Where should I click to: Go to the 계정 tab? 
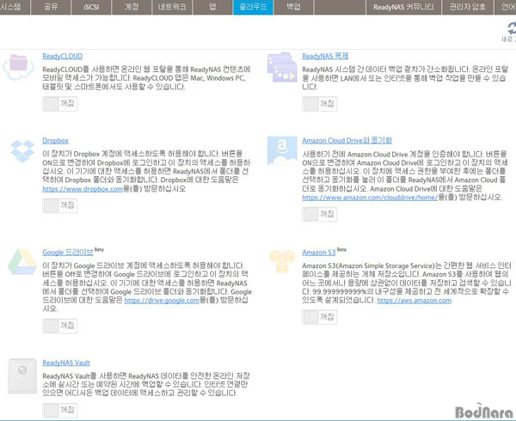pos(132,7)
